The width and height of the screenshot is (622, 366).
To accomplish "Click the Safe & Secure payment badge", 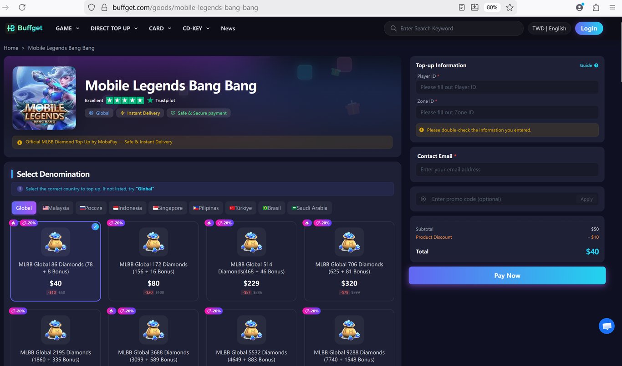I will [199, 113].
